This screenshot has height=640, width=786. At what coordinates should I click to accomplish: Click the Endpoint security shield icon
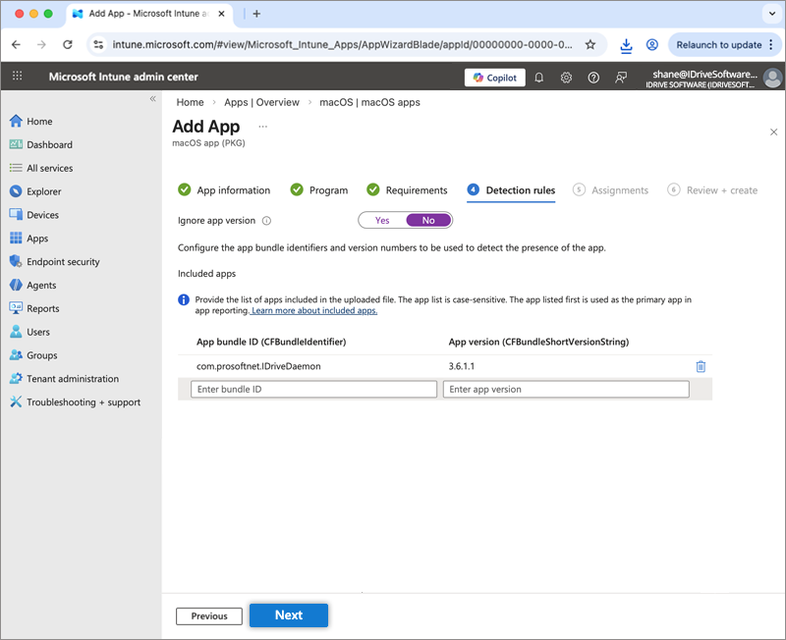point(16,262)
